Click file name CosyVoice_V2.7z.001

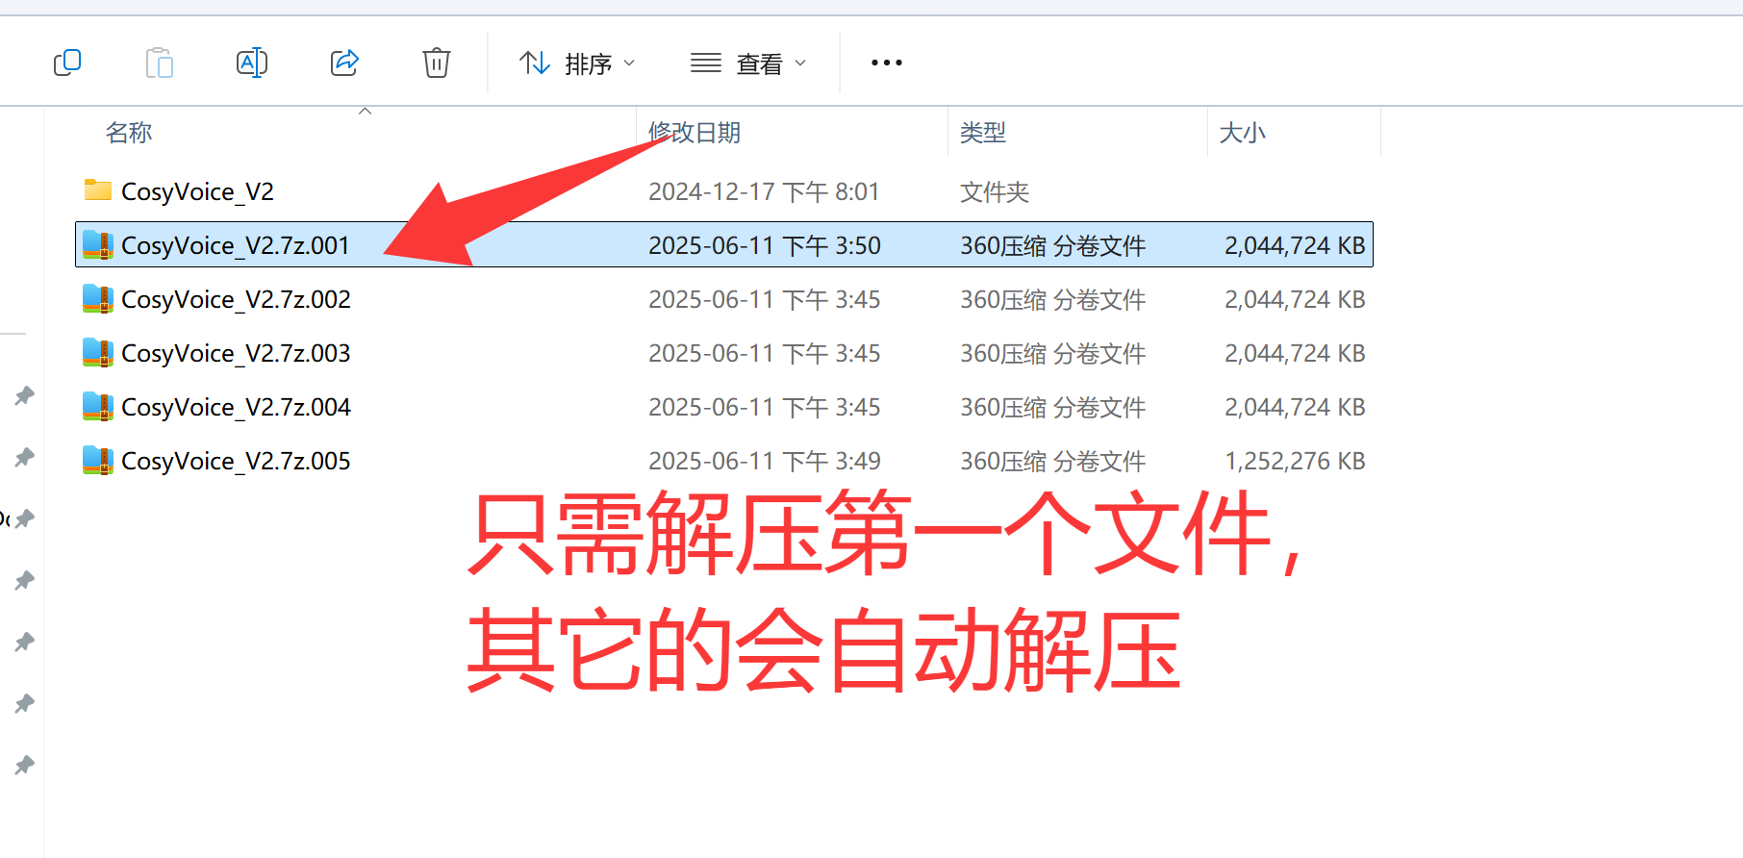click(x=236, y=246)
